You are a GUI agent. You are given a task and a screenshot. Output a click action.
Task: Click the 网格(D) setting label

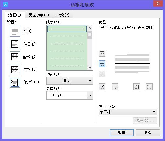click(29, 70)
